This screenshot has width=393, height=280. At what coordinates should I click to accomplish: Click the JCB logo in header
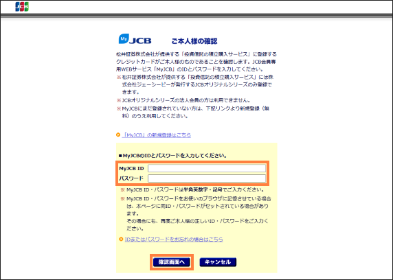tap(22, 7)
